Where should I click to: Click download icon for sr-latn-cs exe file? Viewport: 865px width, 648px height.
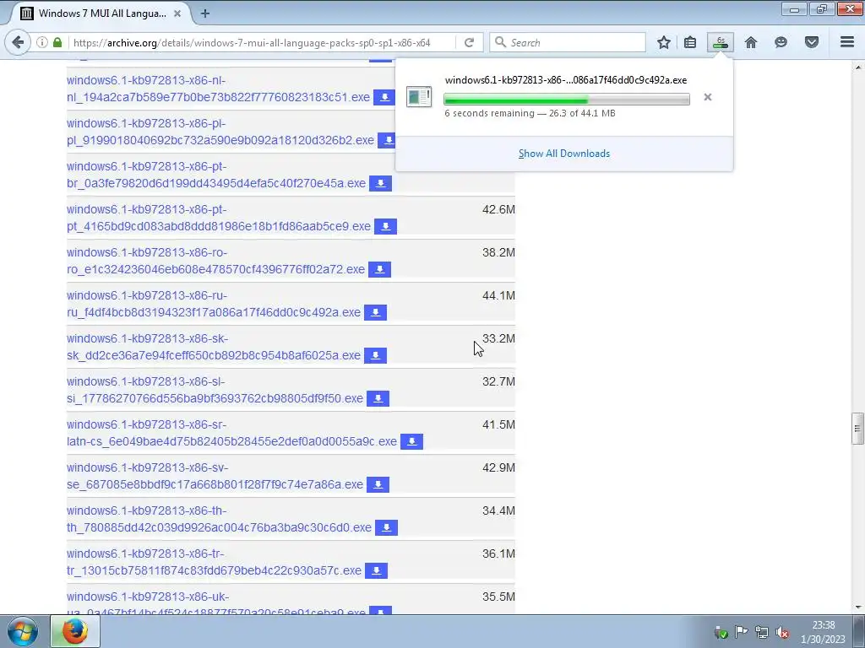411,440
